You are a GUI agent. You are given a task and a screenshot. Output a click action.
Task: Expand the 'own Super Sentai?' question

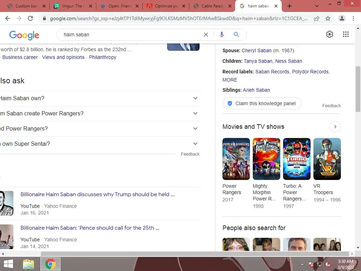coord(100,144)
